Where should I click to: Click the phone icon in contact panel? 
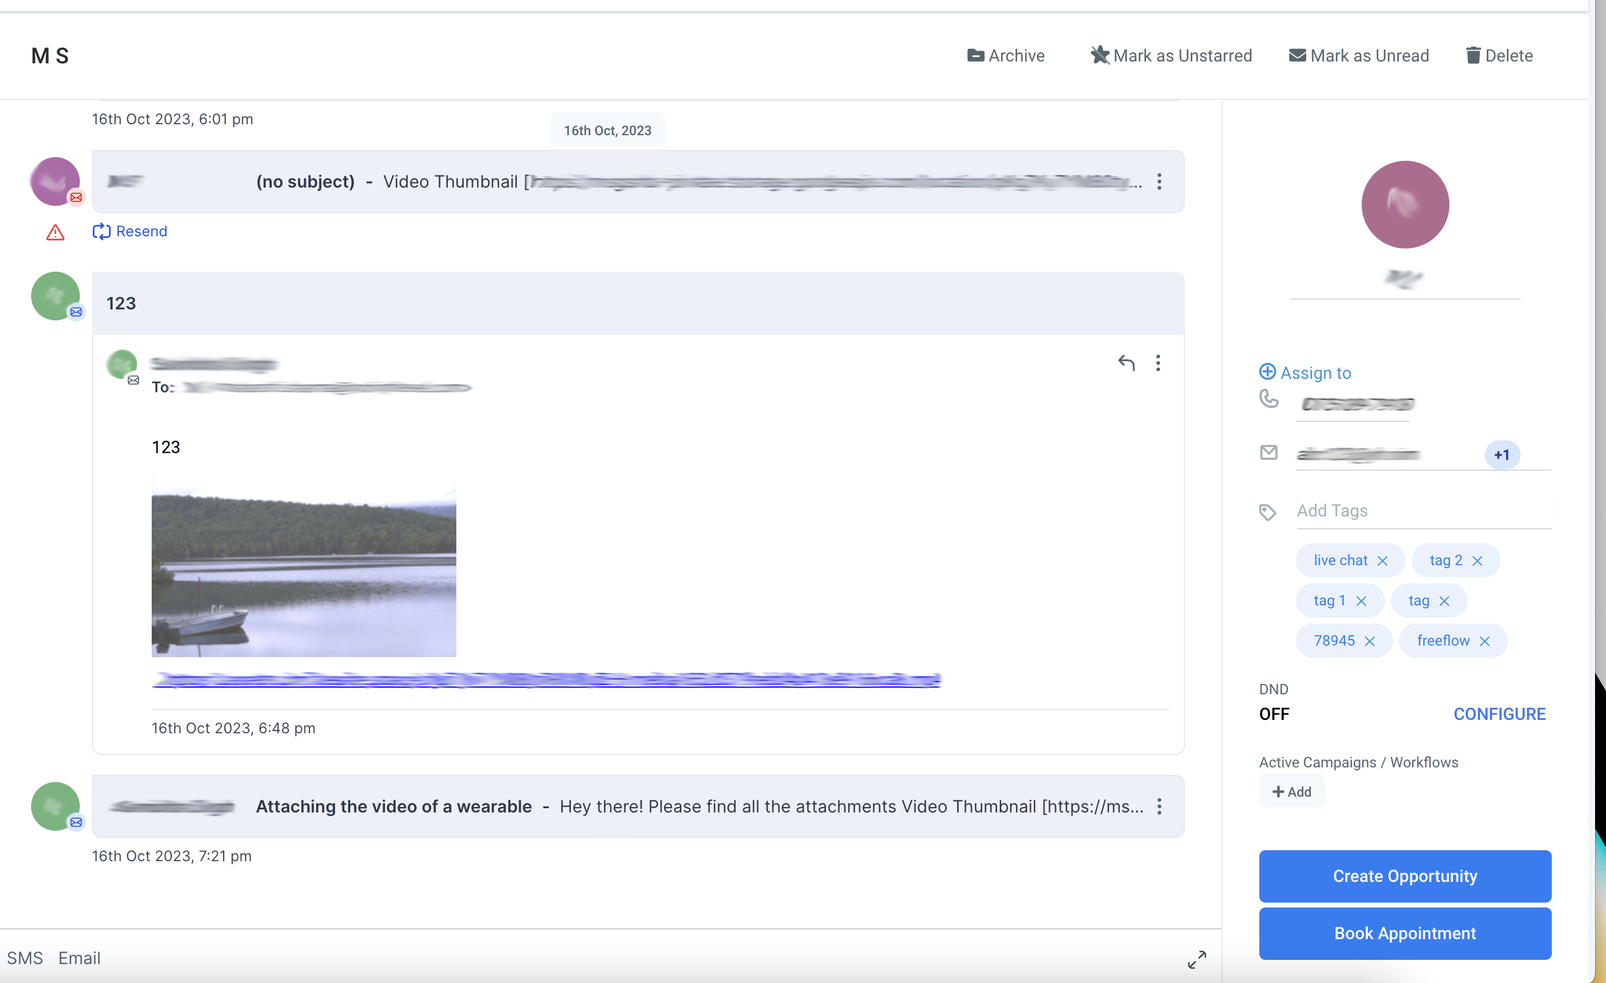pos(1268,398)
